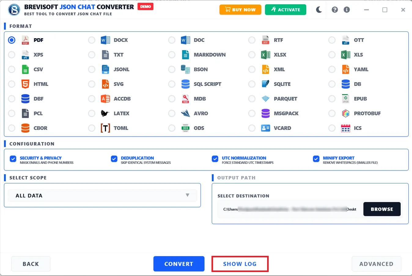This screenshot has width=412, height=276.
Task: Select the MDB format radio button
Action: (172, 99)
